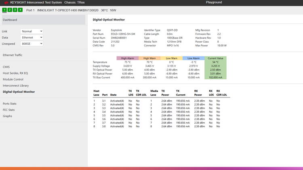303x170 pixels.
Task: Click firmware rev value 2.2
Action: 219,34
